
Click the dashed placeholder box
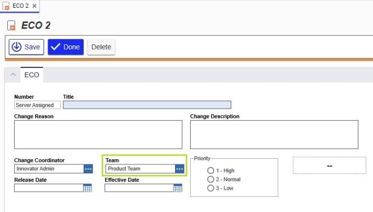(330, 166)
